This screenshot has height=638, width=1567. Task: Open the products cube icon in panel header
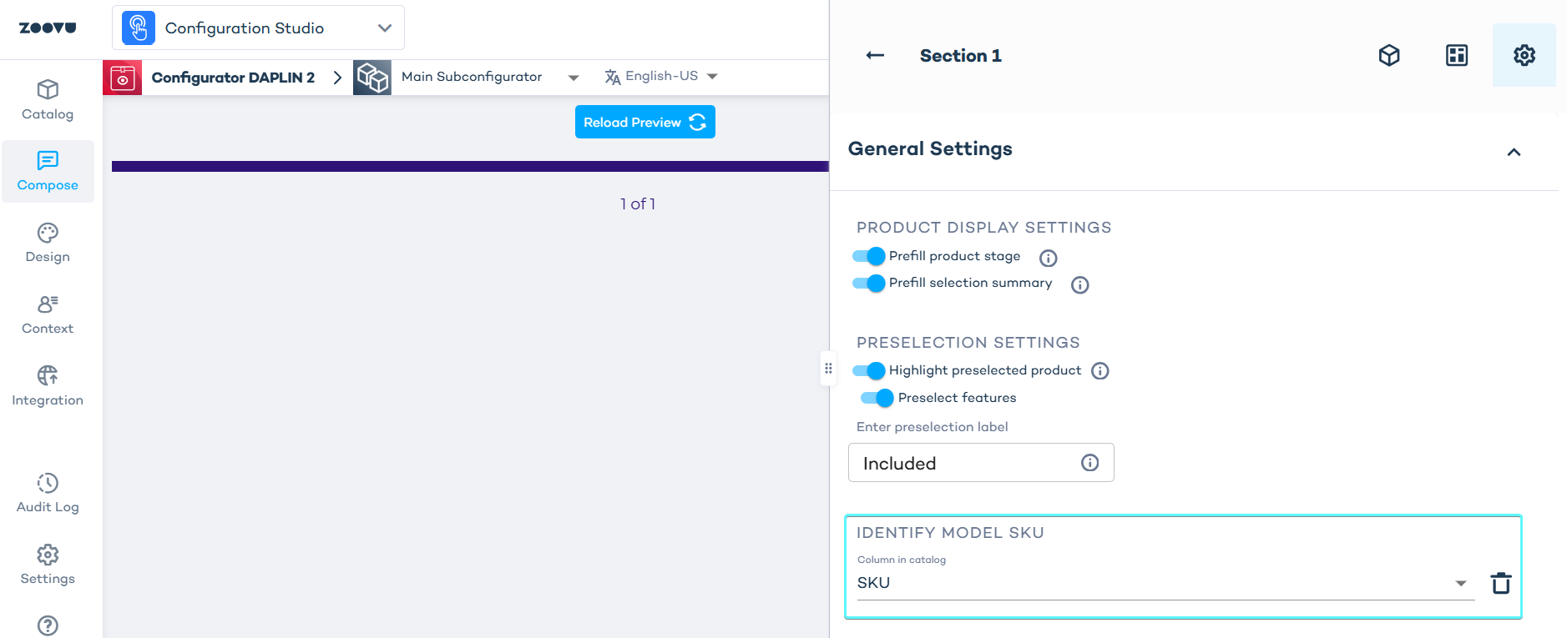click(x=1389, y=56)
